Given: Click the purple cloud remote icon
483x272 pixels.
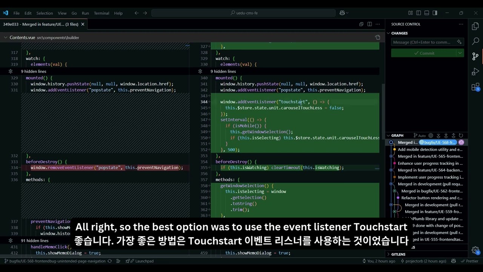Looking at the screenshot, I should (461, 142).
